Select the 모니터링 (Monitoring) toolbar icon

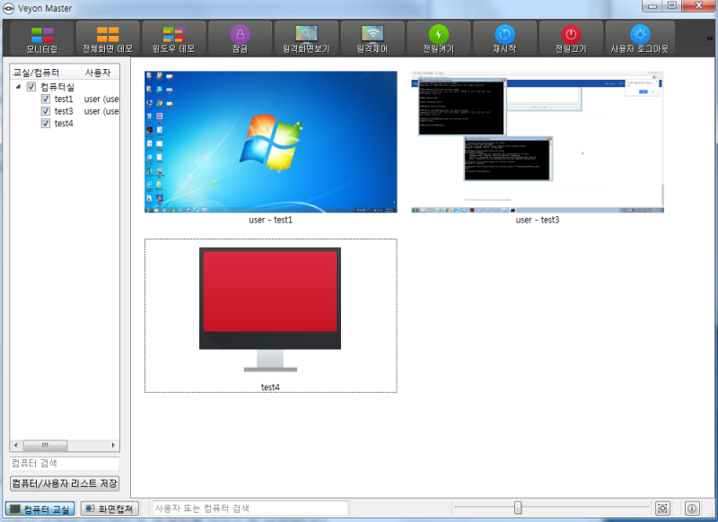(41, 39)
